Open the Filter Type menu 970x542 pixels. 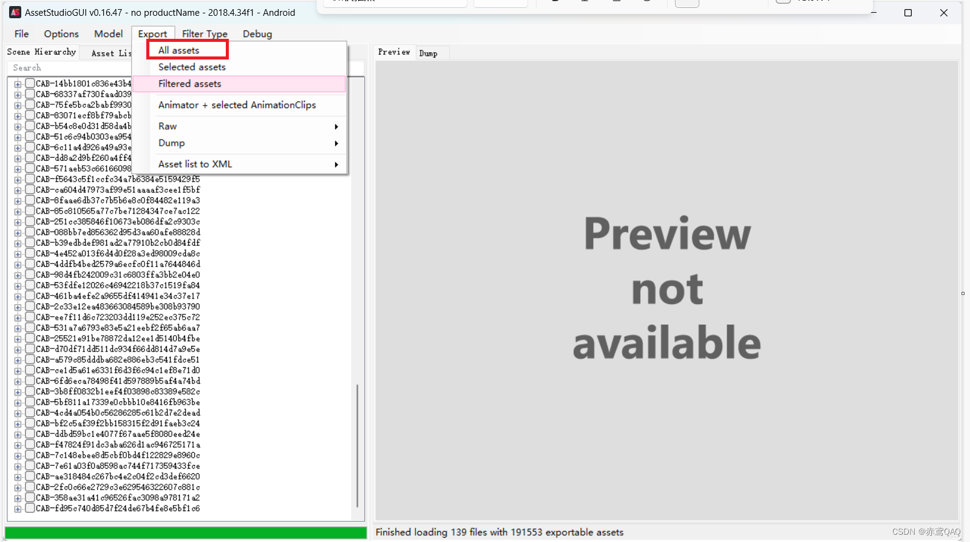pos(205,34)
